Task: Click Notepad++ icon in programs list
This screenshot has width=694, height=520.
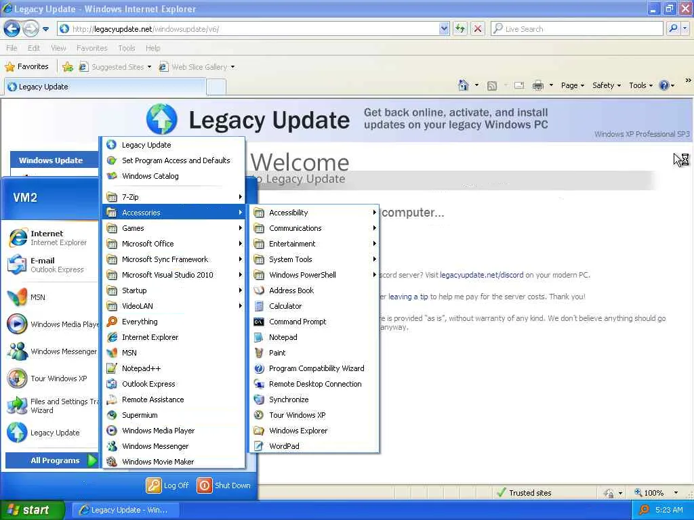Action: click(x=112, y=368)
